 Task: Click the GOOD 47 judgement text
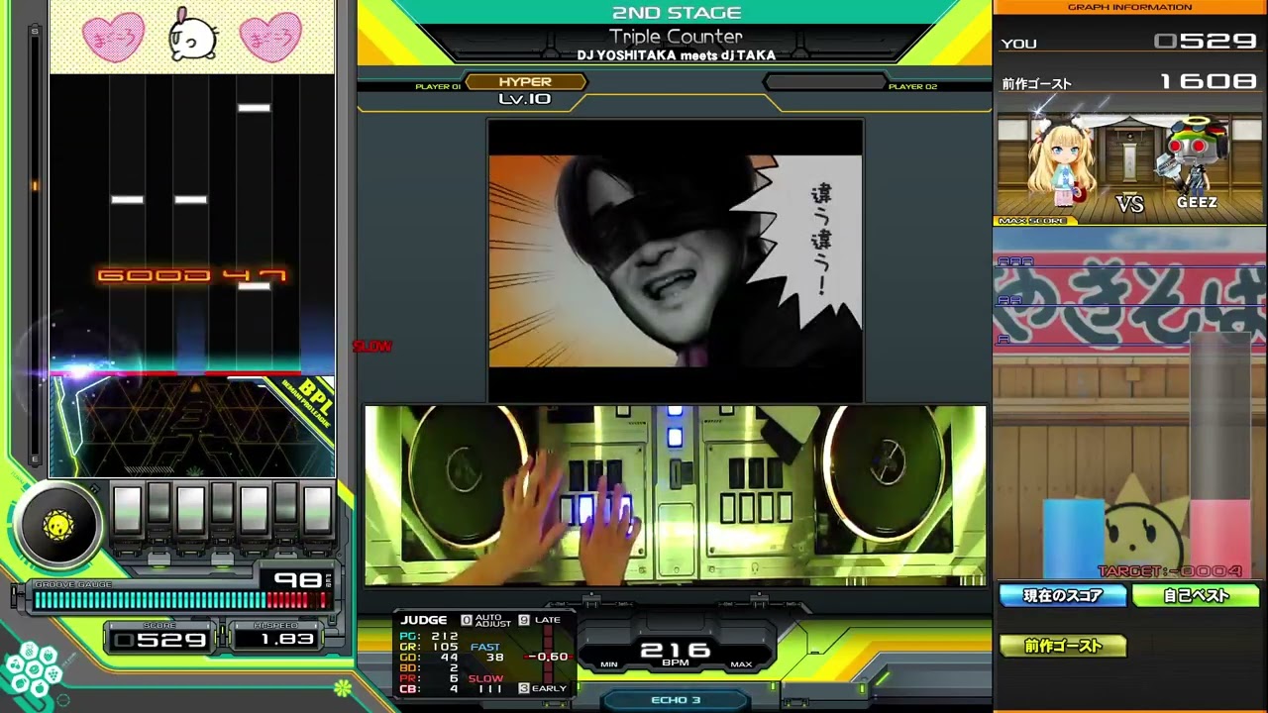[x=191, y=275]
